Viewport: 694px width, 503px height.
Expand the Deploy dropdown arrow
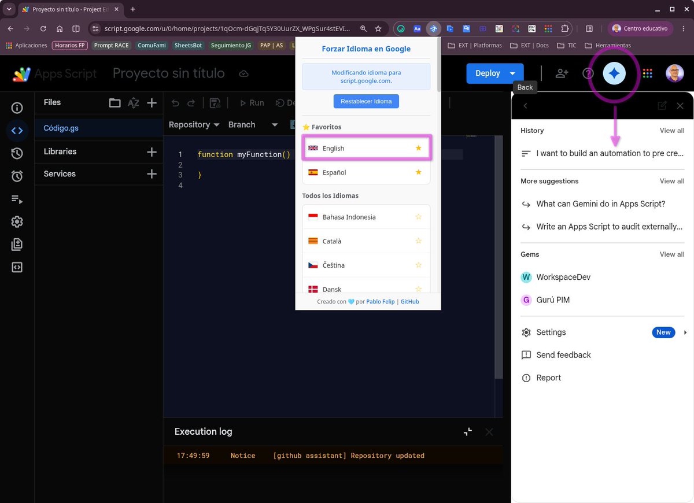point(512,73)
